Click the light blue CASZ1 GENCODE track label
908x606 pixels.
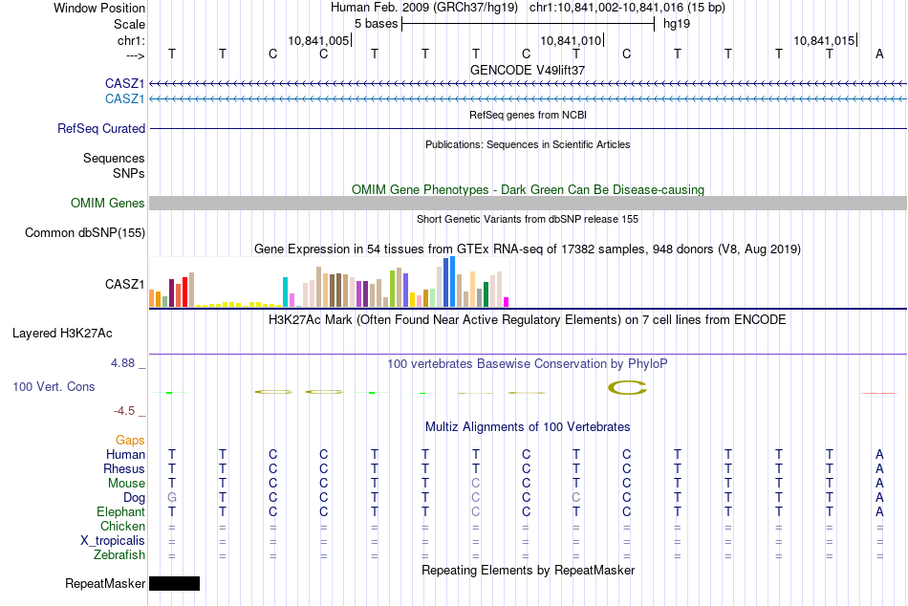124,99
